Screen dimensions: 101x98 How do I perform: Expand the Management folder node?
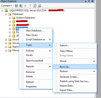(6, 51)
